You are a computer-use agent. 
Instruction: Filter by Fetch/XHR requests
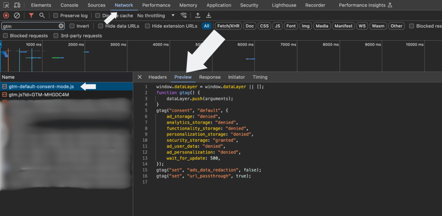point(228,26)
